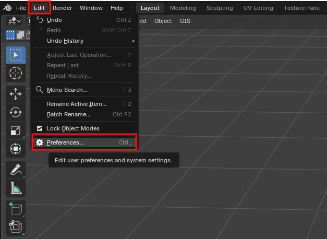Choose Rename Active Item entry

pos(84,104)
